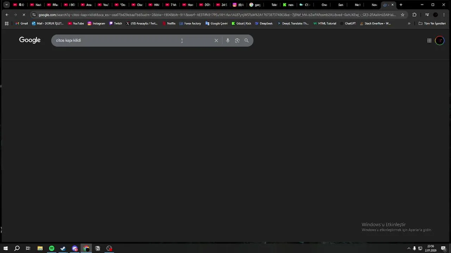Open the media control toolbar icon
The image size is (451, 253).
pyautogui.click(x=427, y=15)
